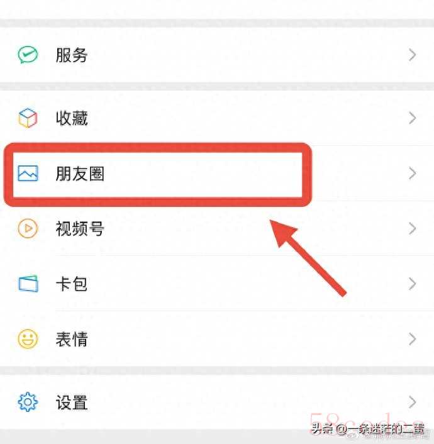Tap the orange Channels play icon

[28, 228]
